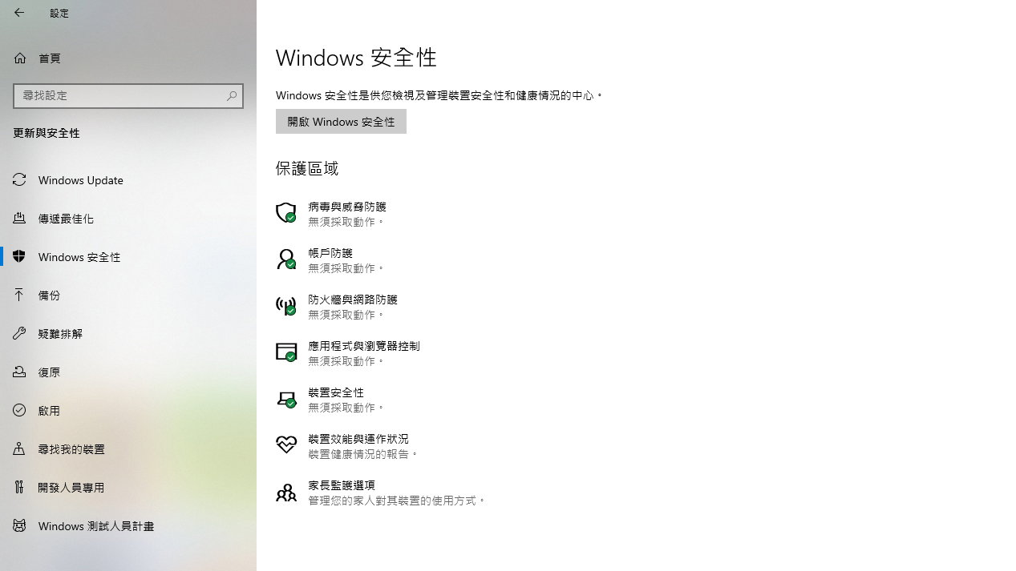This screenshot has width=1016, height=571.
Task: Click the 疑難排解 wrench icon
Action: [x=19, y=333]
